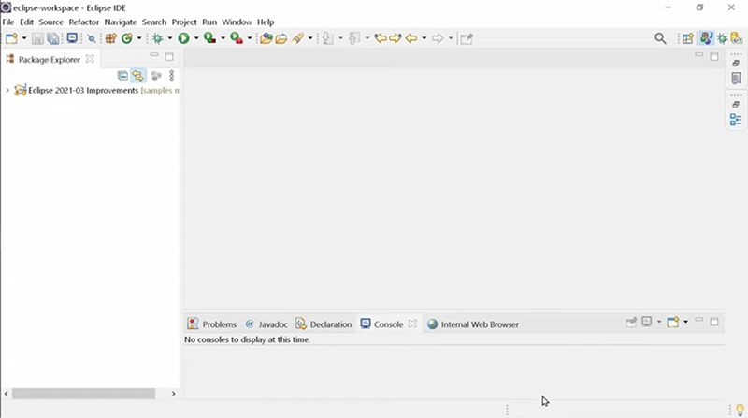Open the New wizard dropdown arrow
748x418 pixels.
pos(24,38)
